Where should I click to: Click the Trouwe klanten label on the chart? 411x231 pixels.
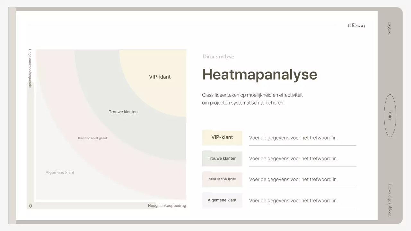(x=123, y=112)
